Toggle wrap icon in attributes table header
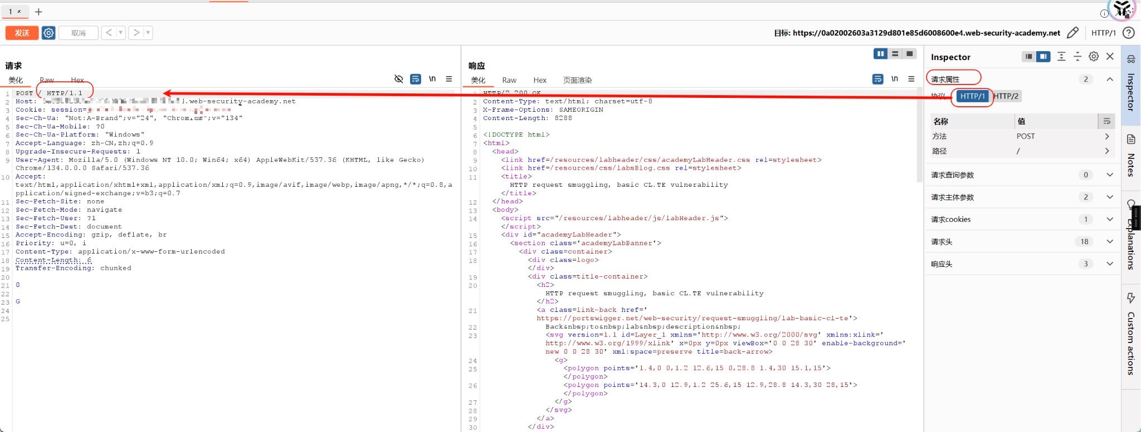1141x432 pixels. [x=1107, y=121]
